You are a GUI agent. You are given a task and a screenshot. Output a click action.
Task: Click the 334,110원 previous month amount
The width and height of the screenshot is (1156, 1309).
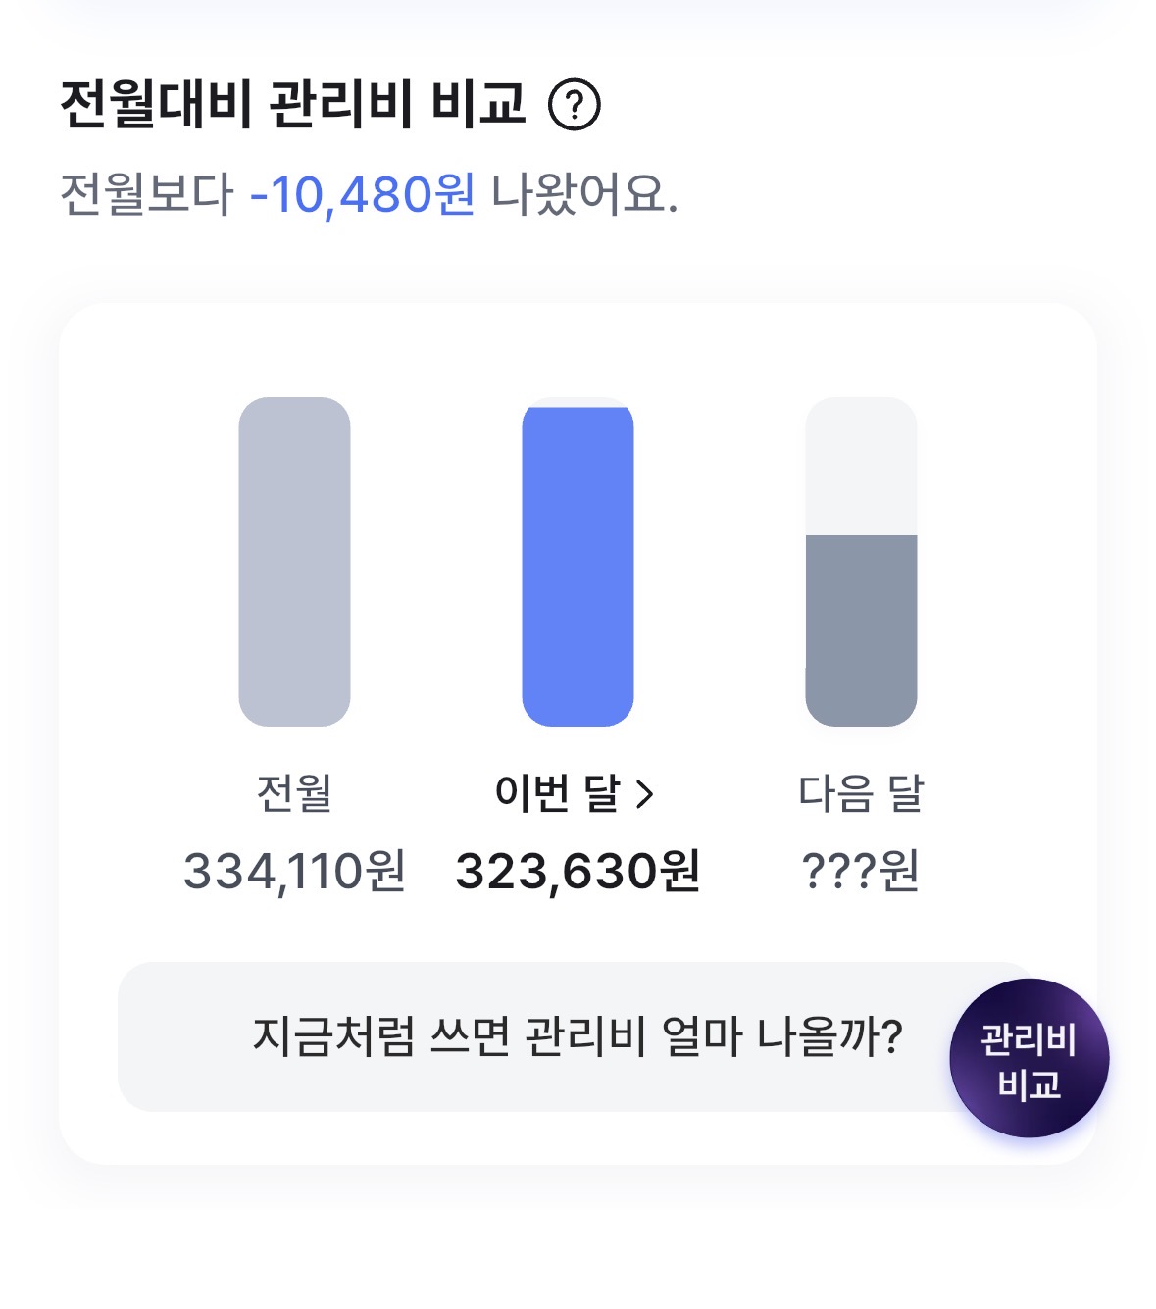tap(294, 872)
